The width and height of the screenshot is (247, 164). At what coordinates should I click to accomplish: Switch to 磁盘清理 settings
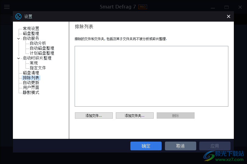pos(31,73)
